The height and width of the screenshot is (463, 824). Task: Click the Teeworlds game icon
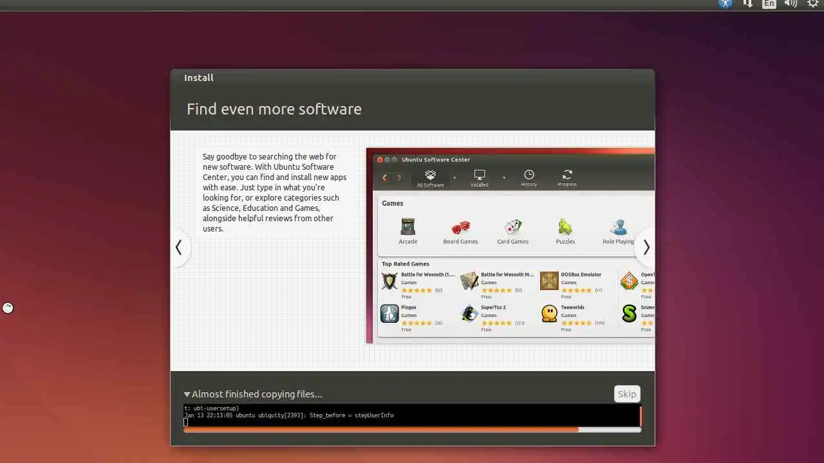point(549,314)
